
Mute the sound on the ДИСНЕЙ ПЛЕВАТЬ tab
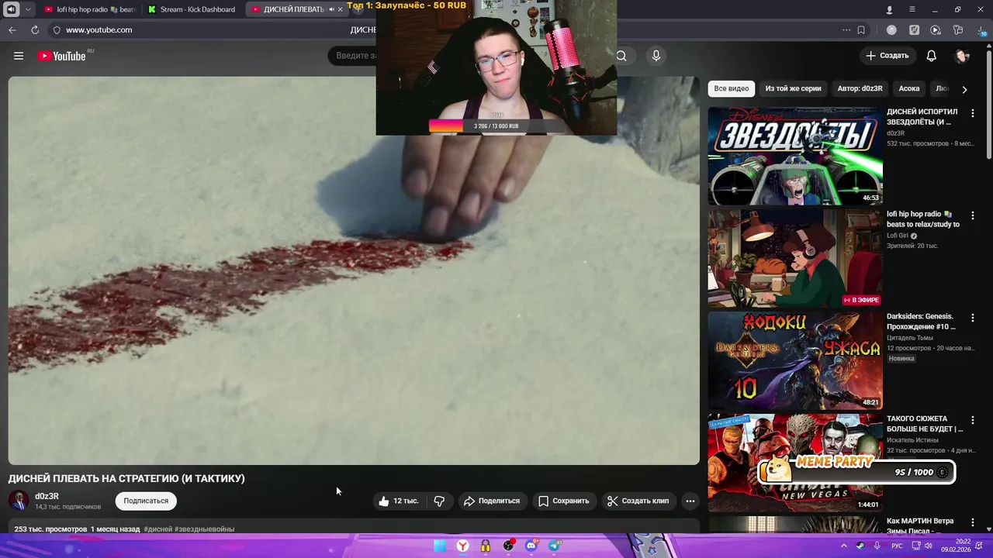(331, 9)
